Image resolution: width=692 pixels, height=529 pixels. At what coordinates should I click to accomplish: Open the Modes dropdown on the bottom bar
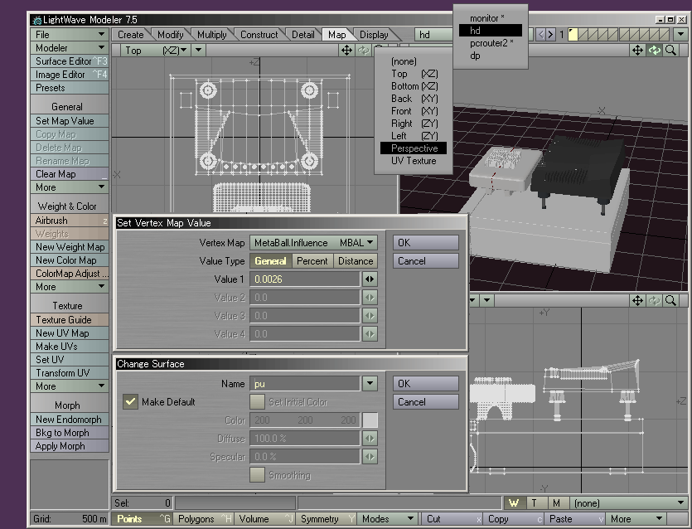coord(387,517)
